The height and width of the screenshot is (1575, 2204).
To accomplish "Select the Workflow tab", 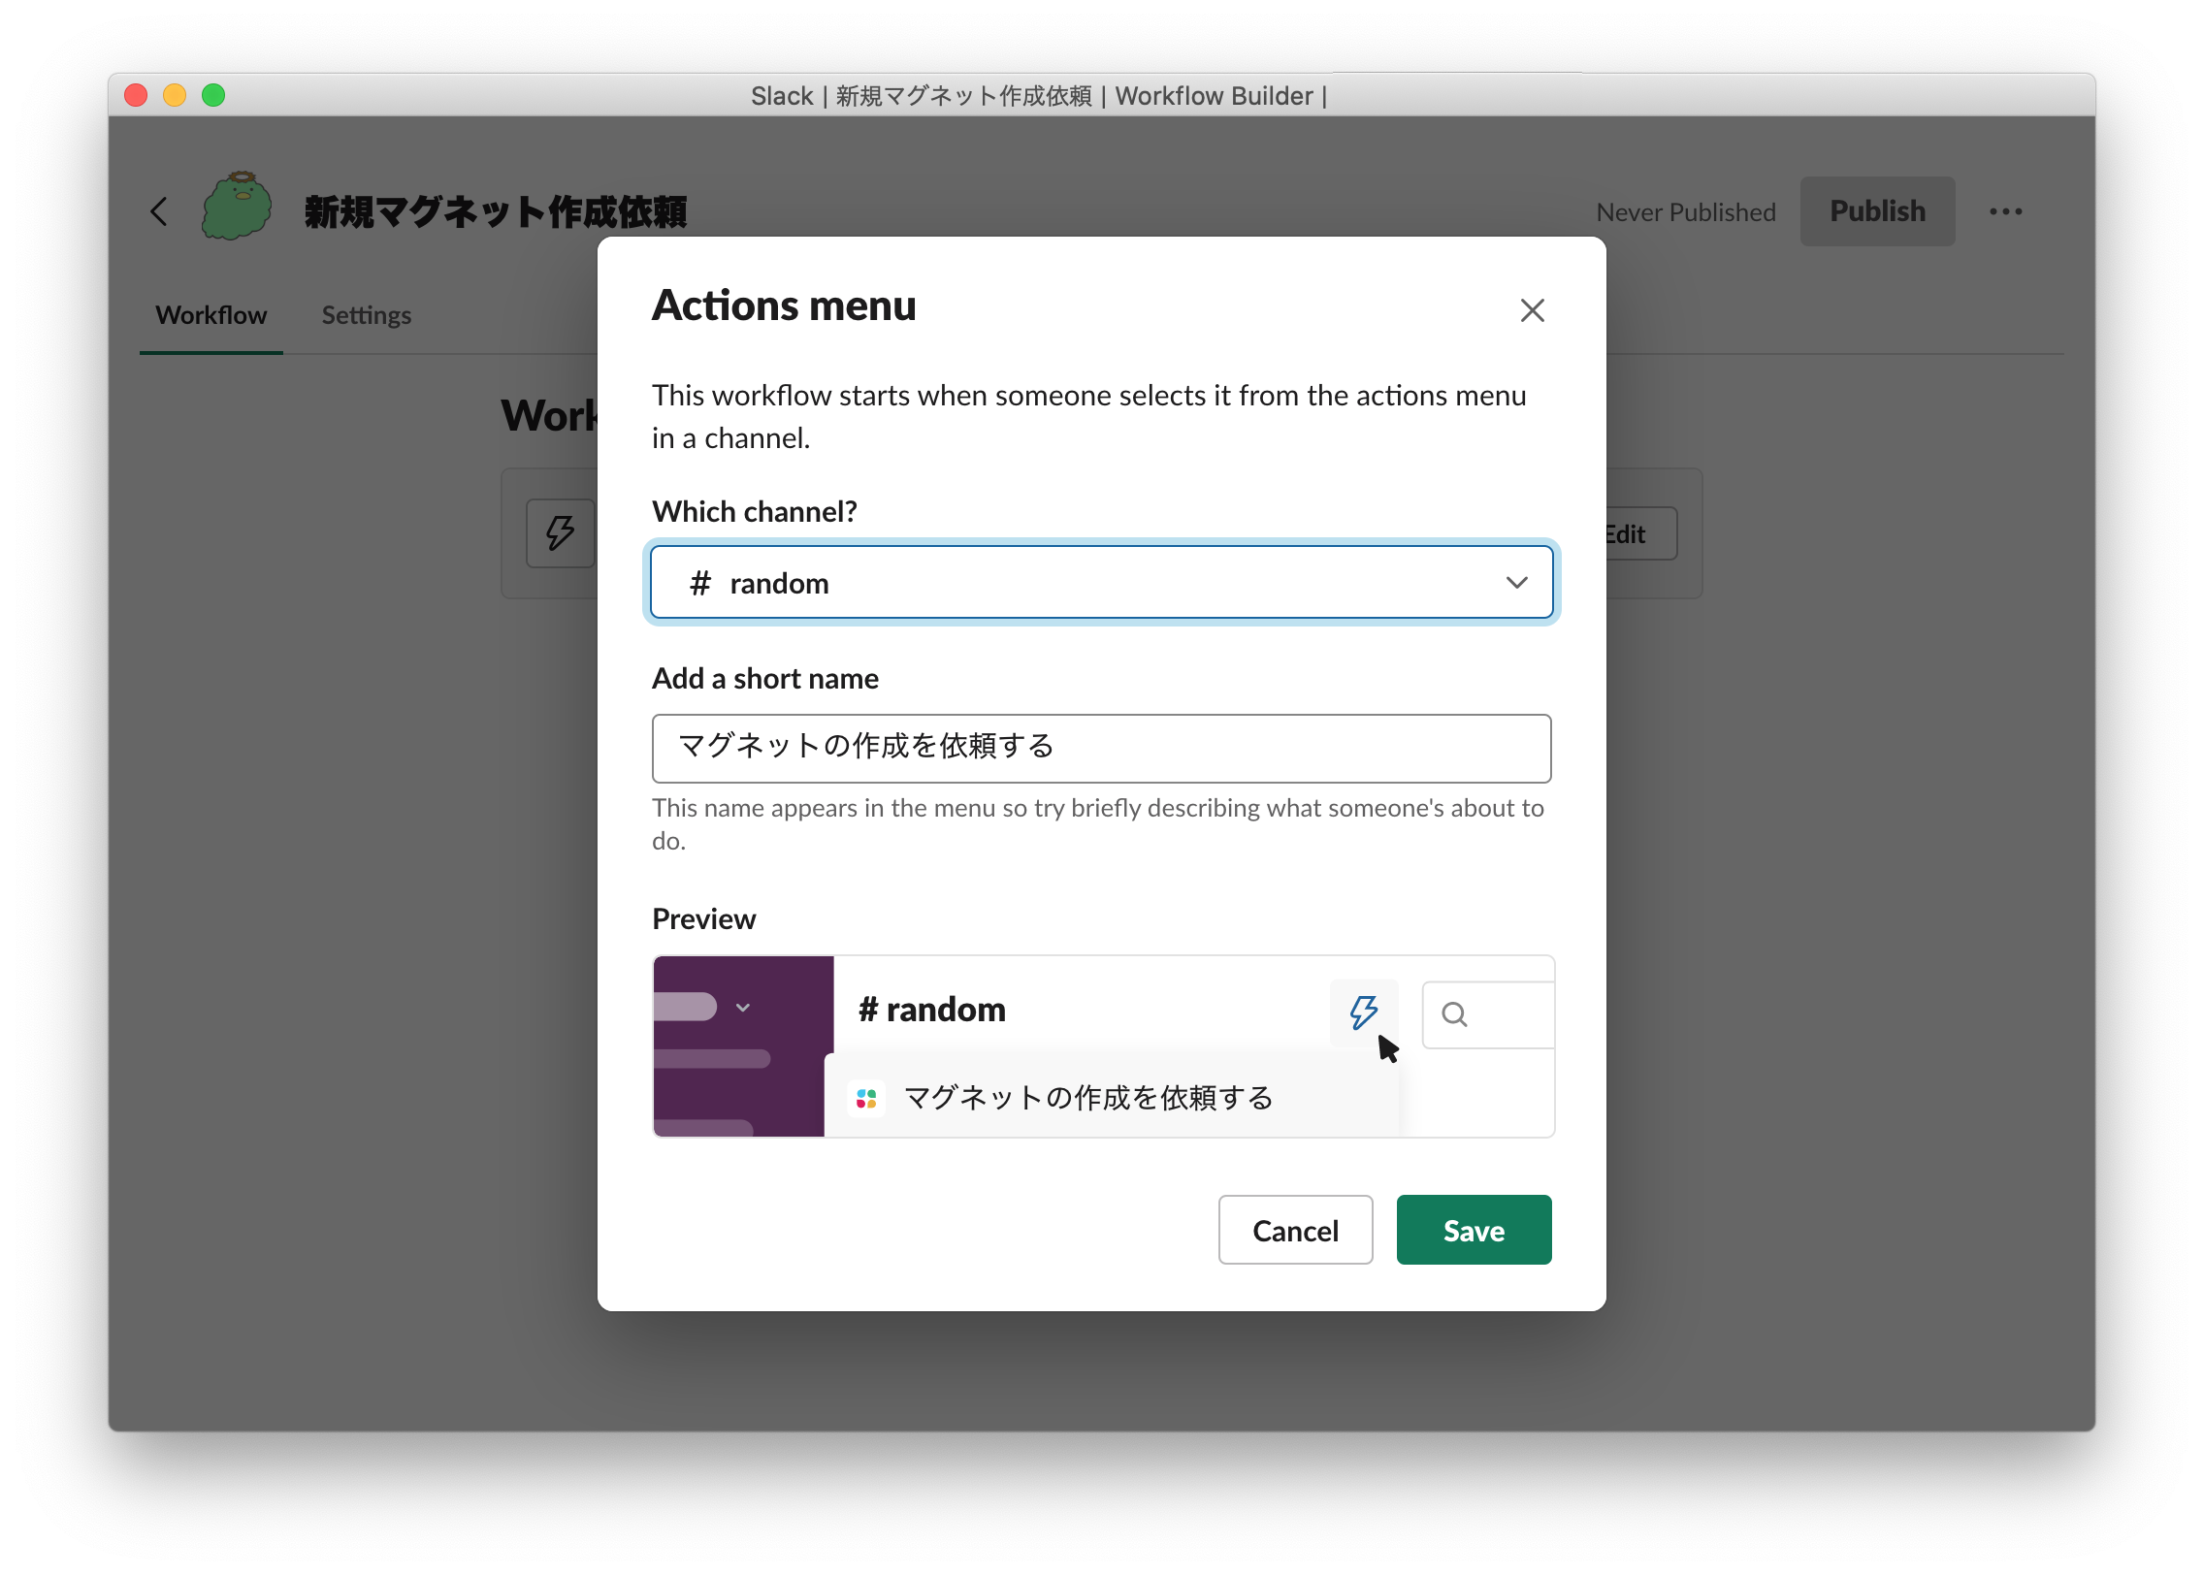I will pyautogui.click(x=211, y=315).
